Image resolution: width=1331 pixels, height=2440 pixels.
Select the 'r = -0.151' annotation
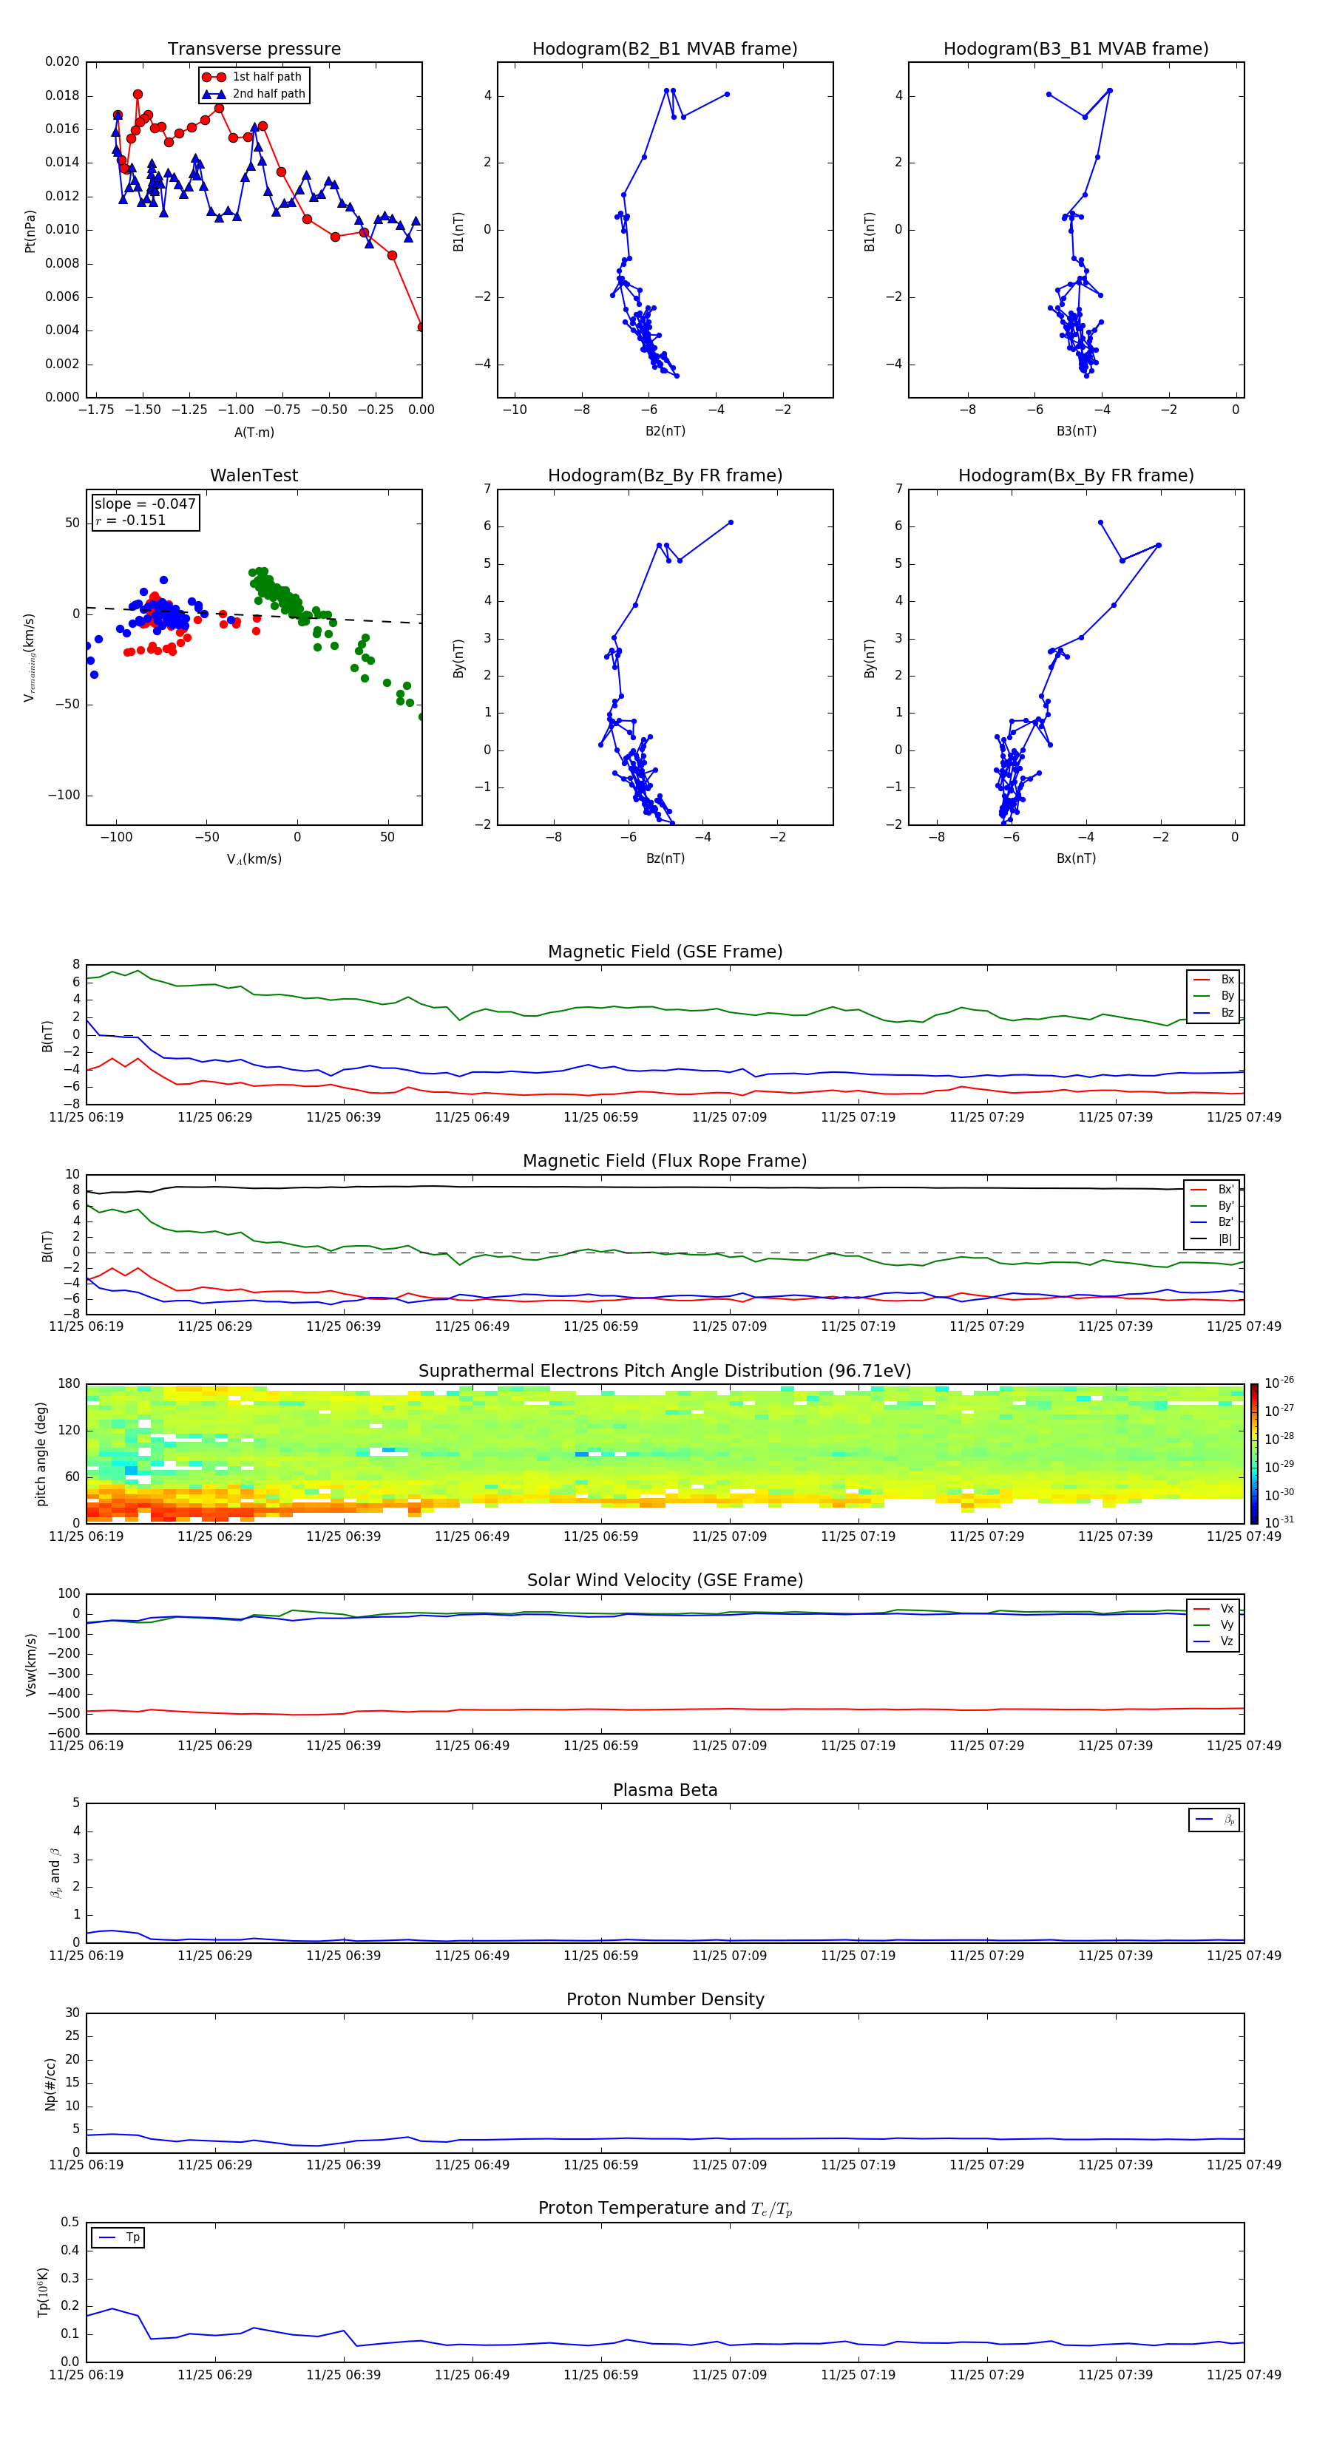tap(131, 520)
